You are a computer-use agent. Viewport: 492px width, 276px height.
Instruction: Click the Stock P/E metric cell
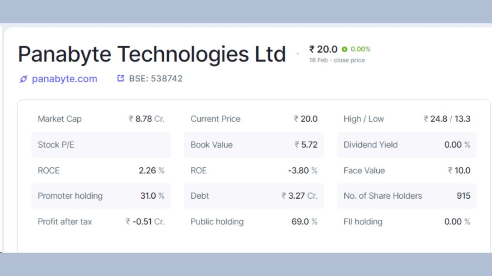101,145
